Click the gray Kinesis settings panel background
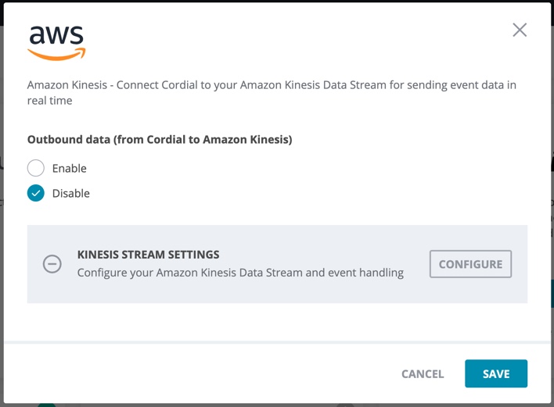 [277, 291]
